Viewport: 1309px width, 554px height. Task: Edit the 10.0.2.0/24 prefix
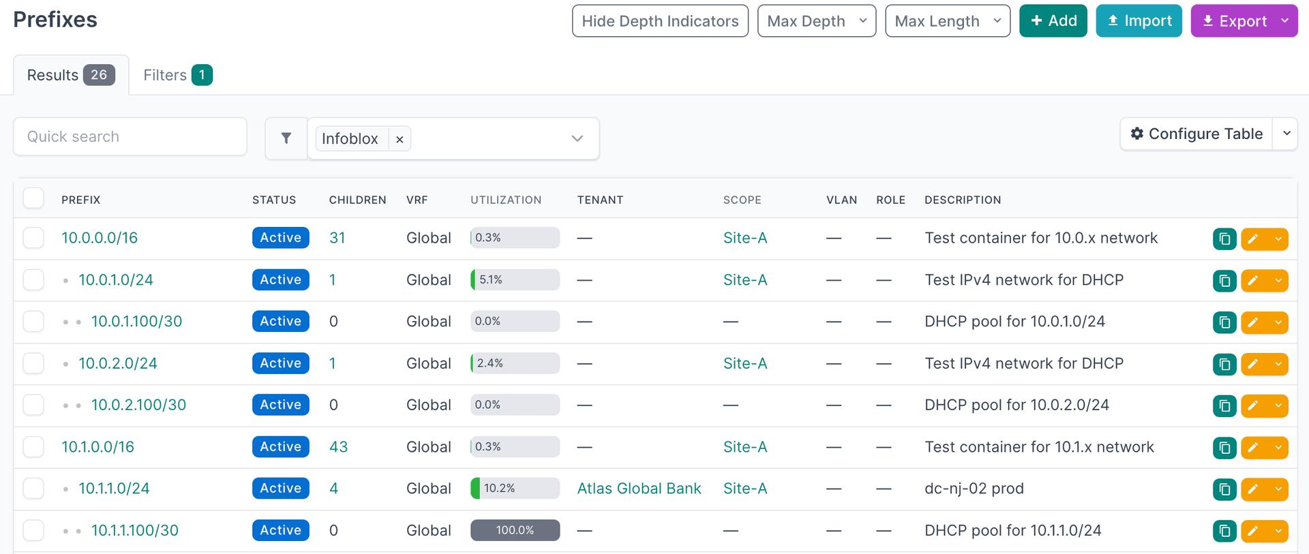click(1254, 364)
